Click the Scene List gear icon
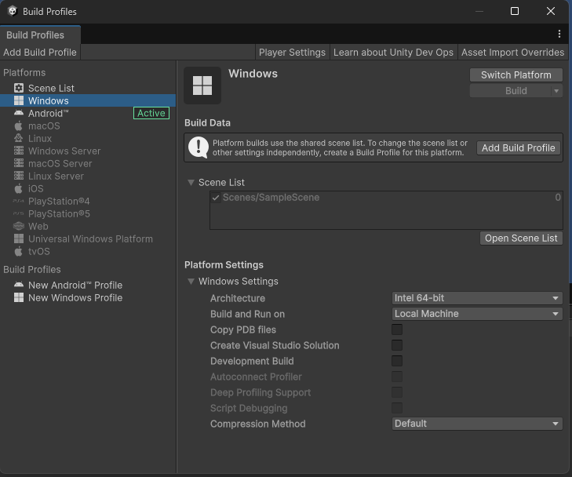Viewport: 572px width, 477px height. pyautogui.click(x=19, y=88)
